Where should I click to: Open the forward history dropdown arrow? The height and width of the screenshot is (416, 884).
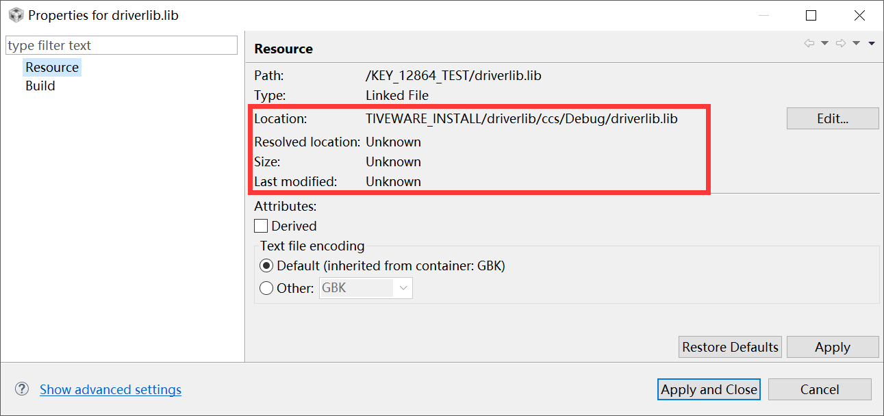[x=855, y=42]
